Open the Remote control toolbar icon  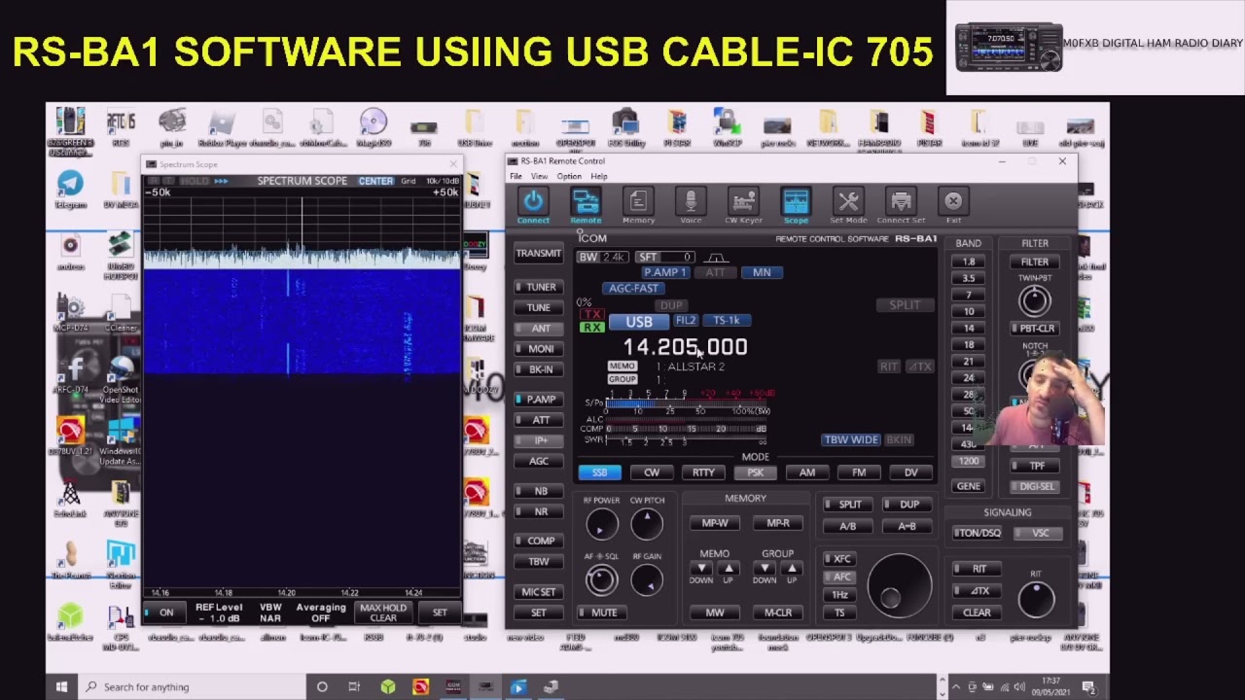(586, 201)
